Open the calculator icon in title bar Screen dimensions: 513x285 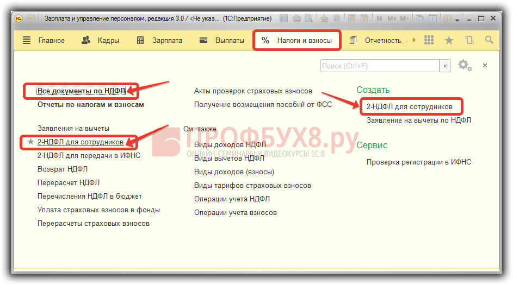click(351, 18)
